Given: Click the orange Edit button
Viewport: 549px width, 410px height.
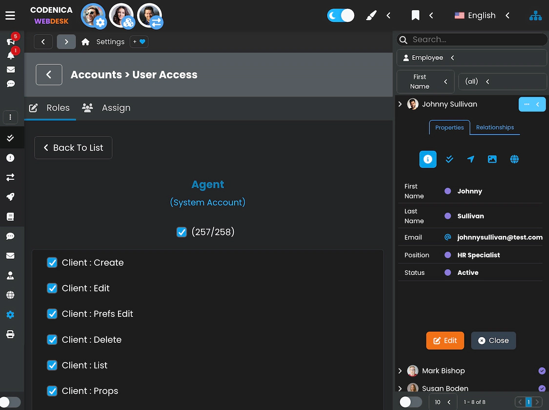Looking at the screenshot, I should [445, 340].
